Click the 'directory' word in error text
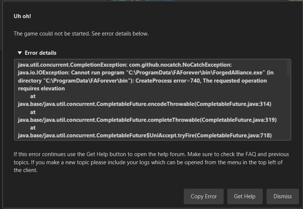 pyautogui.click(x=30, y=81)
